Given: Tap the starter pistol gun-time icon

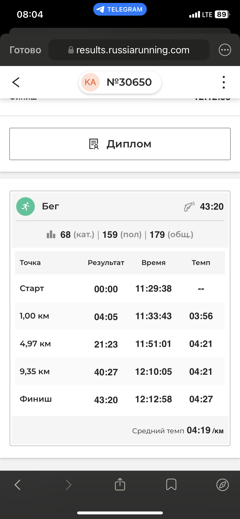Looking at the screenshot, I should 190,206.
